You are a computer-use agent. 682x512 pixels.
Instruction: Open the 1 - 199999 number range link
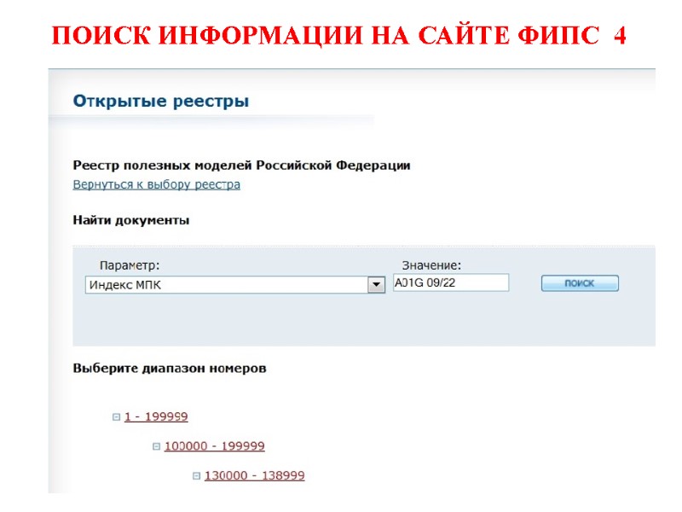coord(156,416)
